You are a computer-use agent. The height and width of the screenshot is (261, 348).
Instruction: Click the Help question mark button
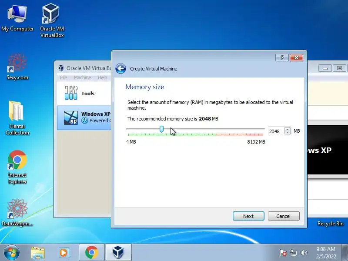[282, 58]
